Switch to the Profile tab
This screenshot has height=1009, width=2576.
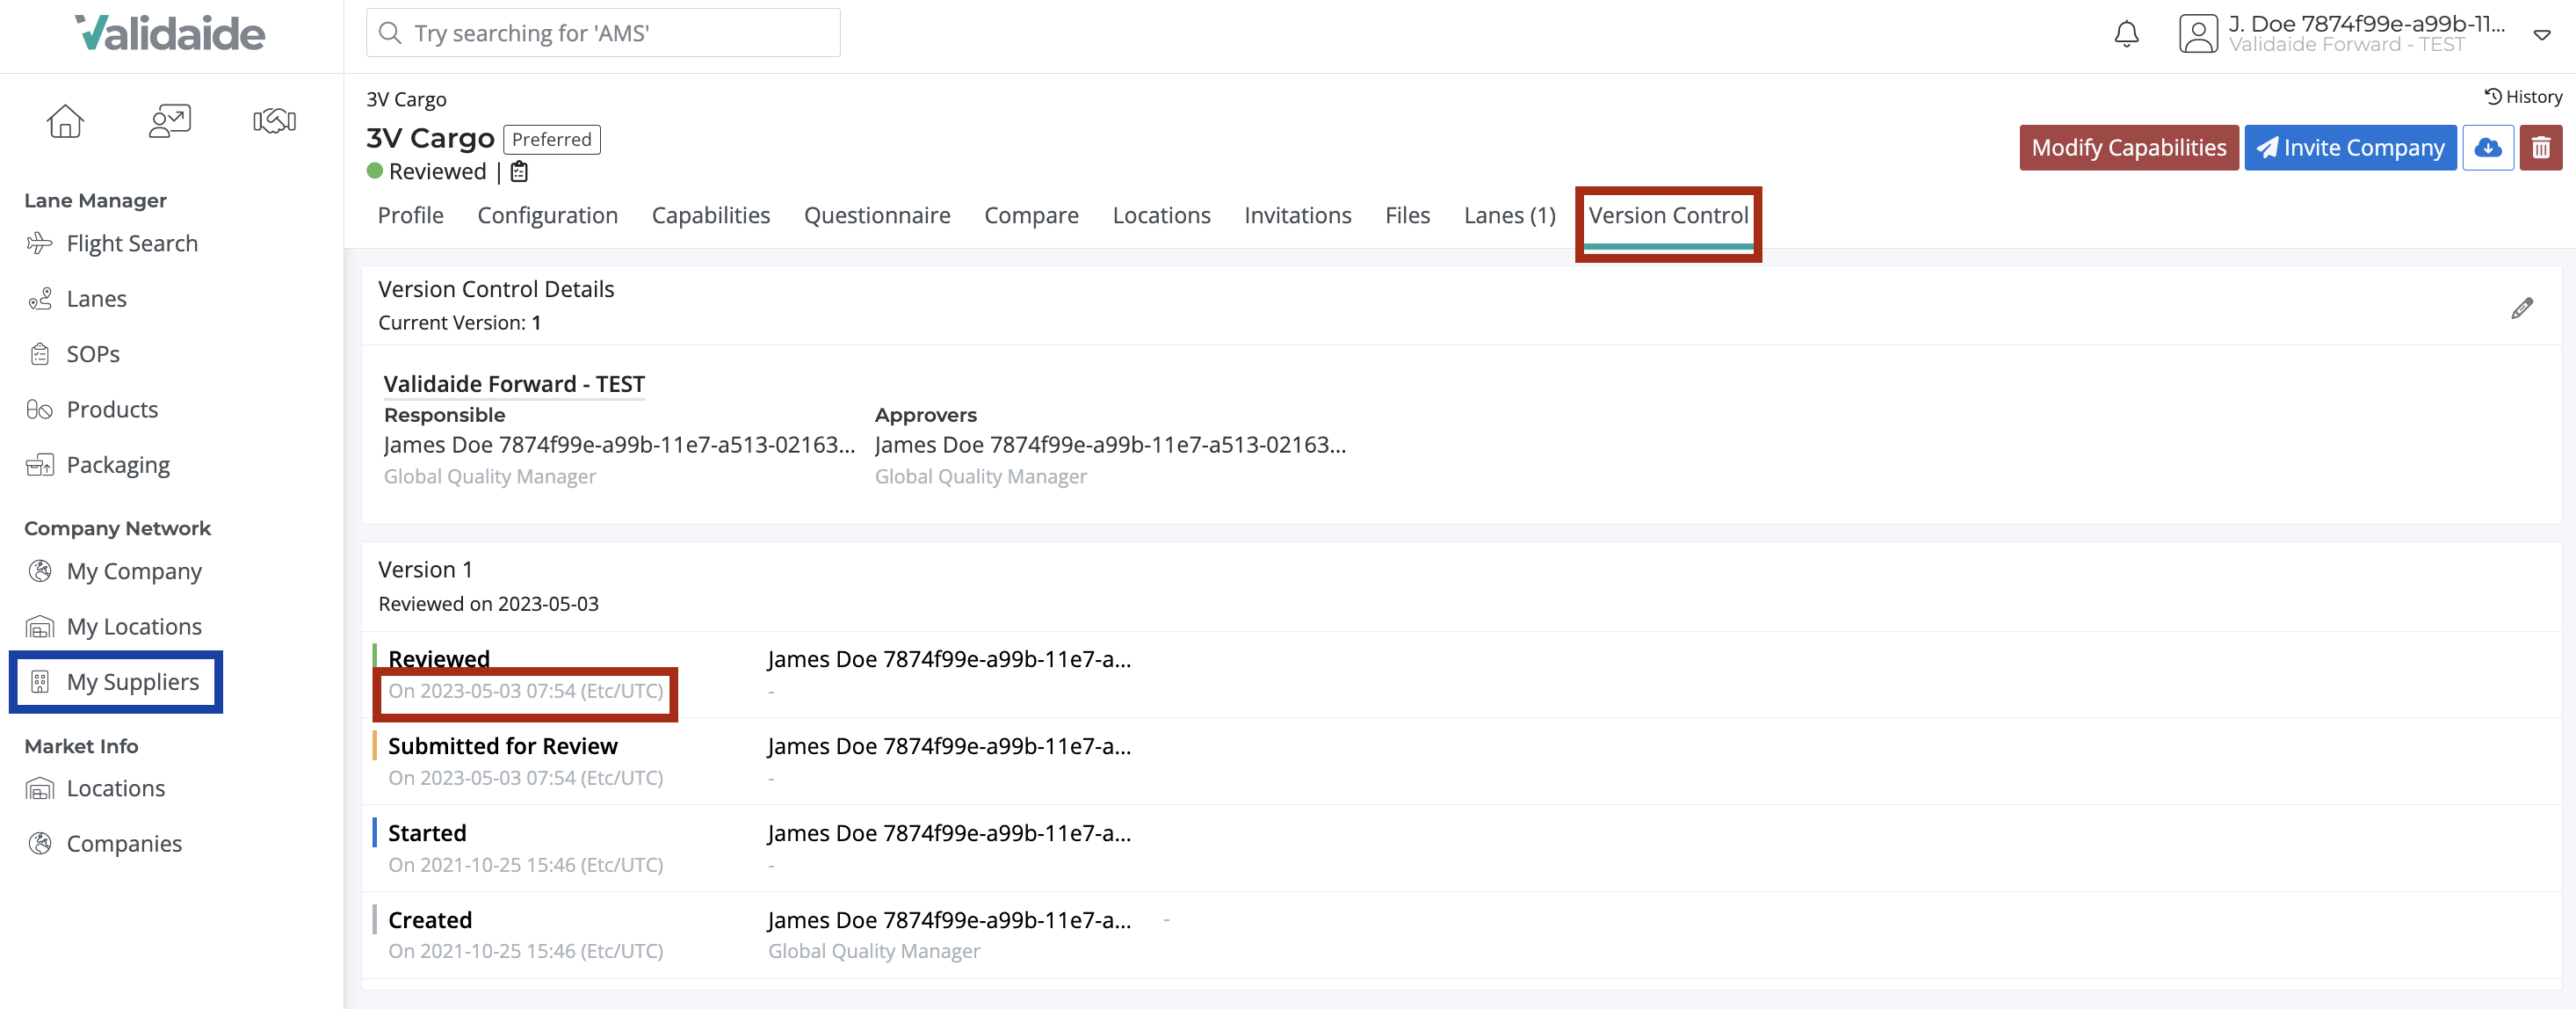[x=410, y=215]
